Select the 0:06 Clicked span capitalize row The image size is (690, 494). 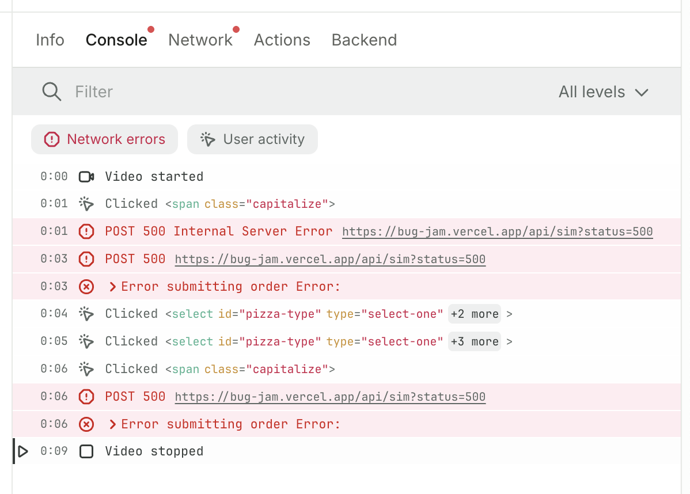point(347,369)
